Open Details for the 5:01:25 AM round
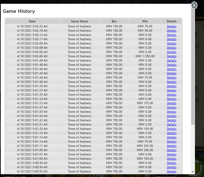The image size is (204, 177). tap(172, 112)
